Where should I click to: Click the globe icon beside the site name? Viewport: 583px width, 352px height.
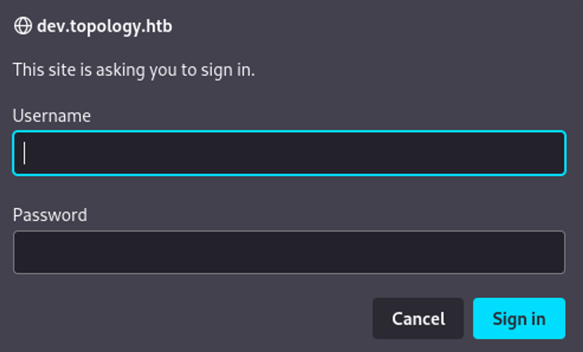coord(23,26)
